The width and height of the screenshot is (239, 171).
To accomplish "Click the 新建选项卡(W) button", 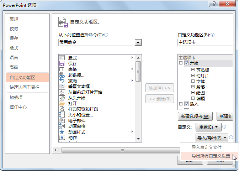I will 195,116.
